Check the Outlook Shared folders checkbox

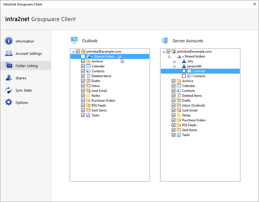coord(83,56)
